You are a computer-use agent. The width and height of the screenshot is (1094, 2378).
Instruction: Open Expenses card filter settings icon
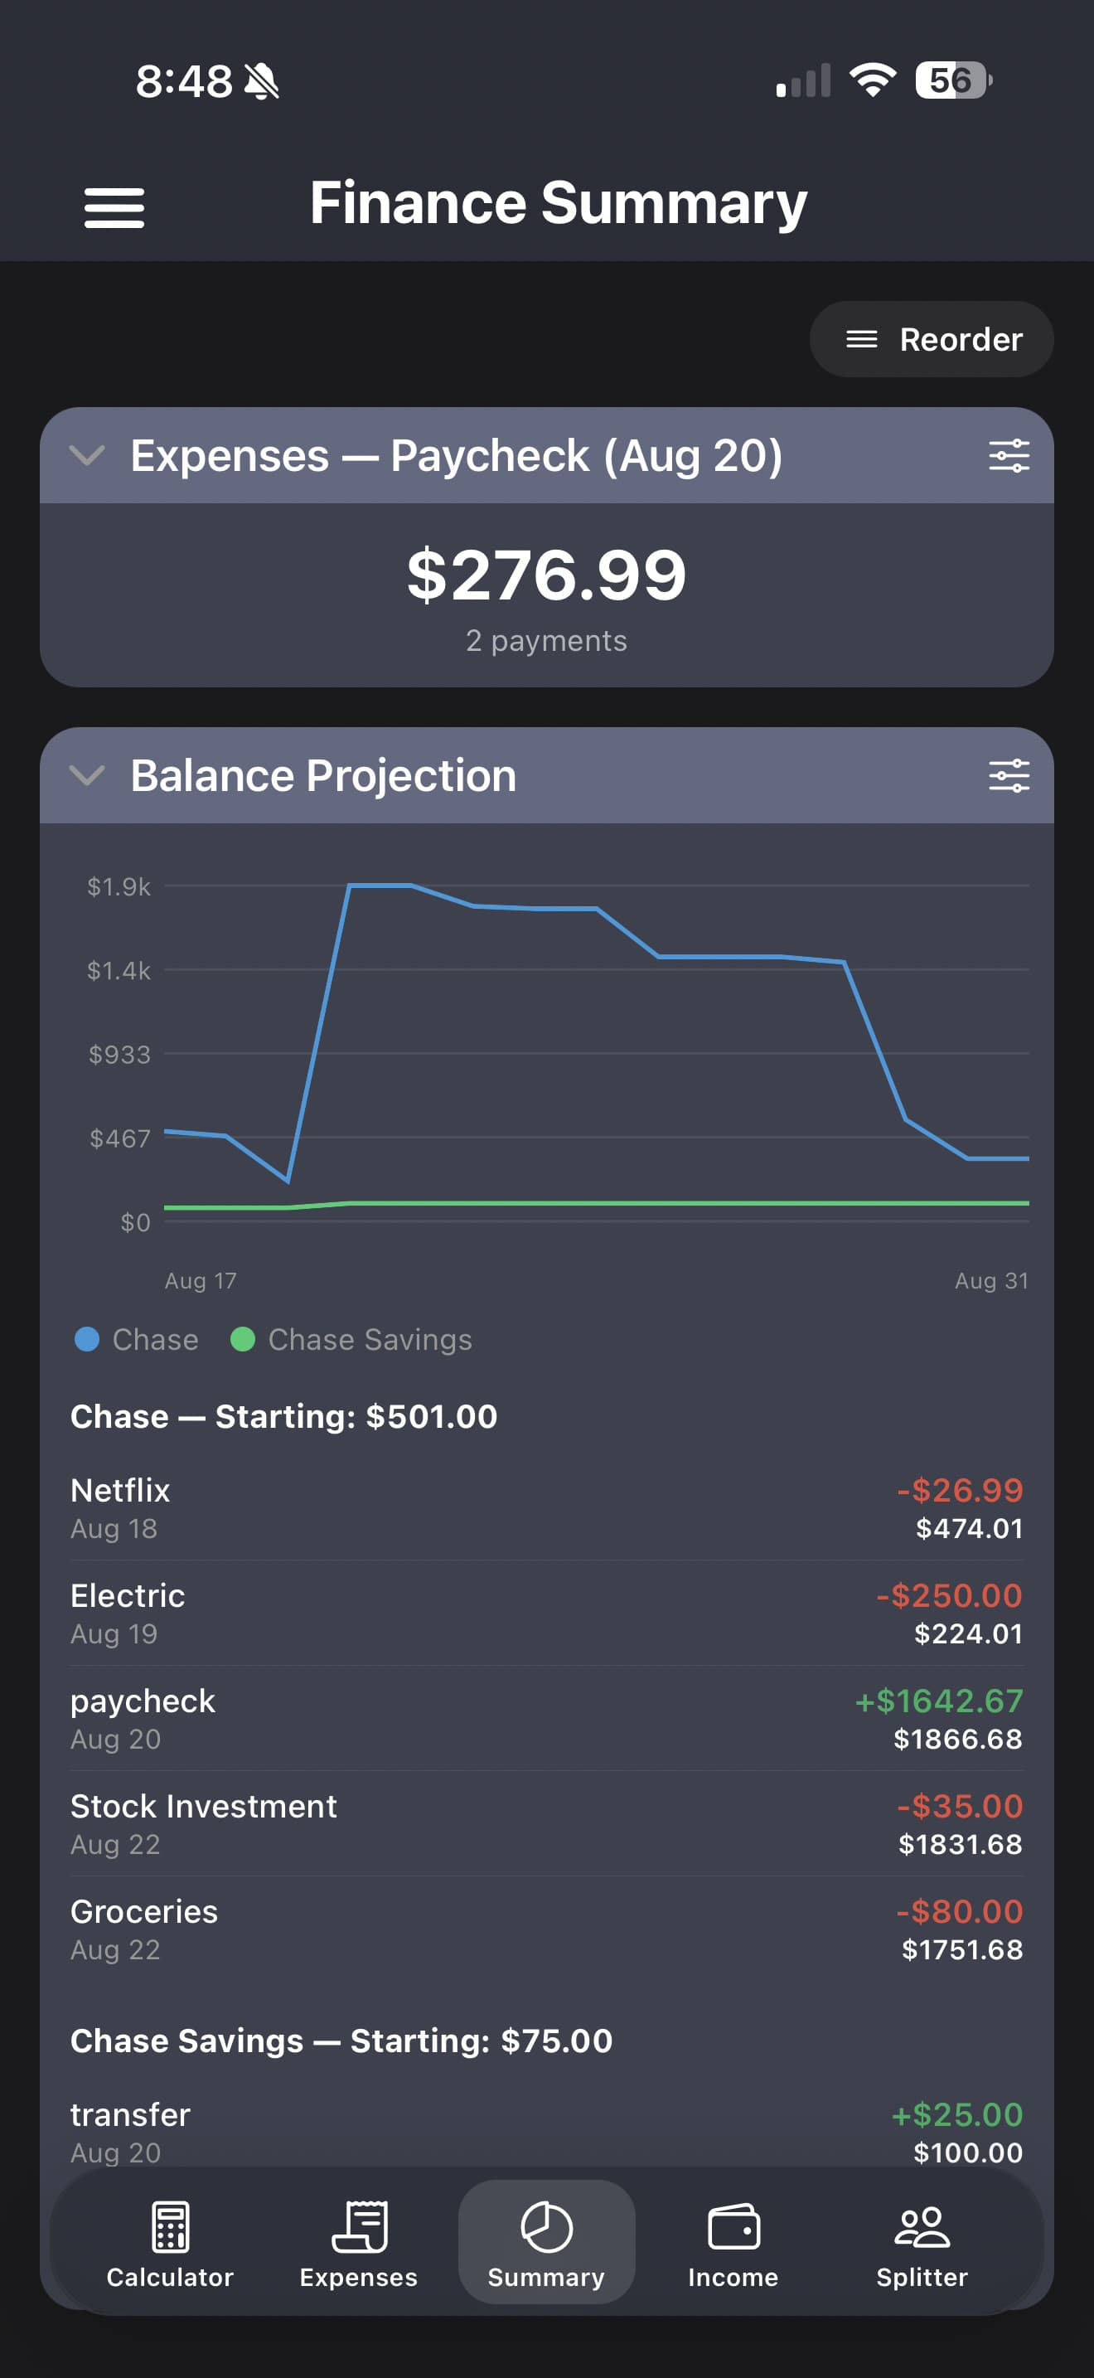pos(1008,456)
